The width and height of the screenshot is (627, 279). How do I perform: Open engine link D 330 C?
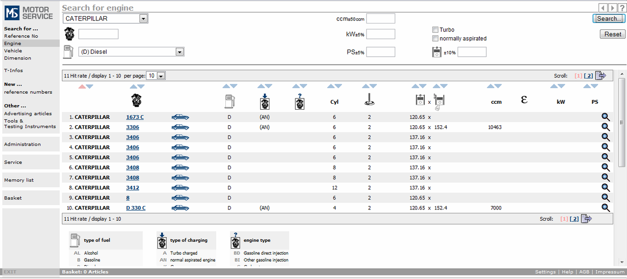(x=136, y=208)
